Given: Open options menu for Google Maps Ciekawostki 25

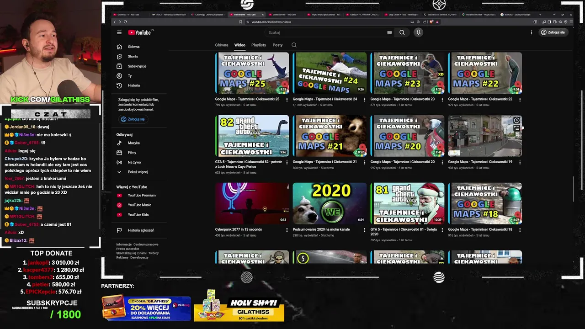Looking at the screenshot, I should point(287,99).
